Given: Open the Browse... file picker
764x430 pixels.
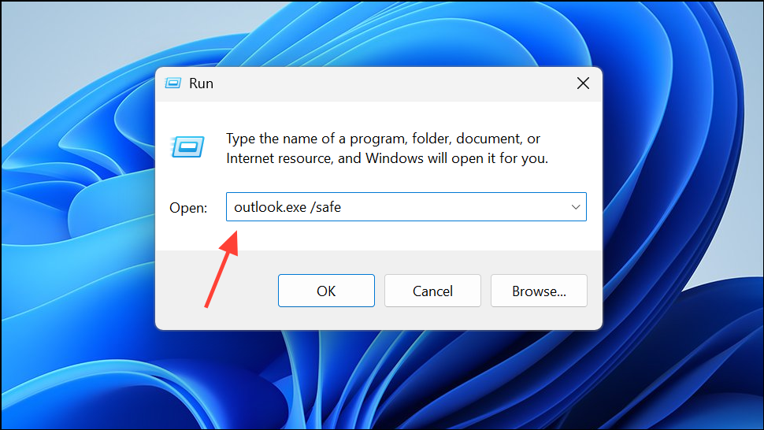Looking at the screenshot, I should point(539,291).
